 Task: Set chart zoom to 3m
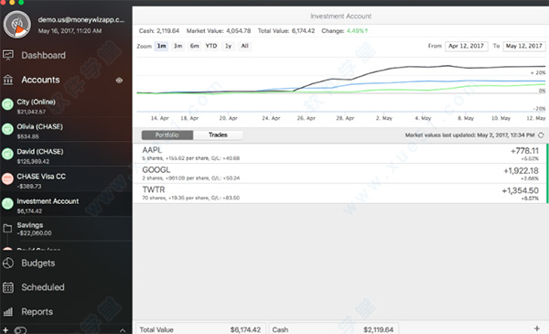click(x=178, y=46)
